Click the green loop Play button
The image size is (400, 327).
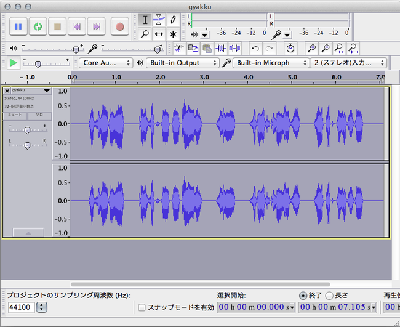38,26
